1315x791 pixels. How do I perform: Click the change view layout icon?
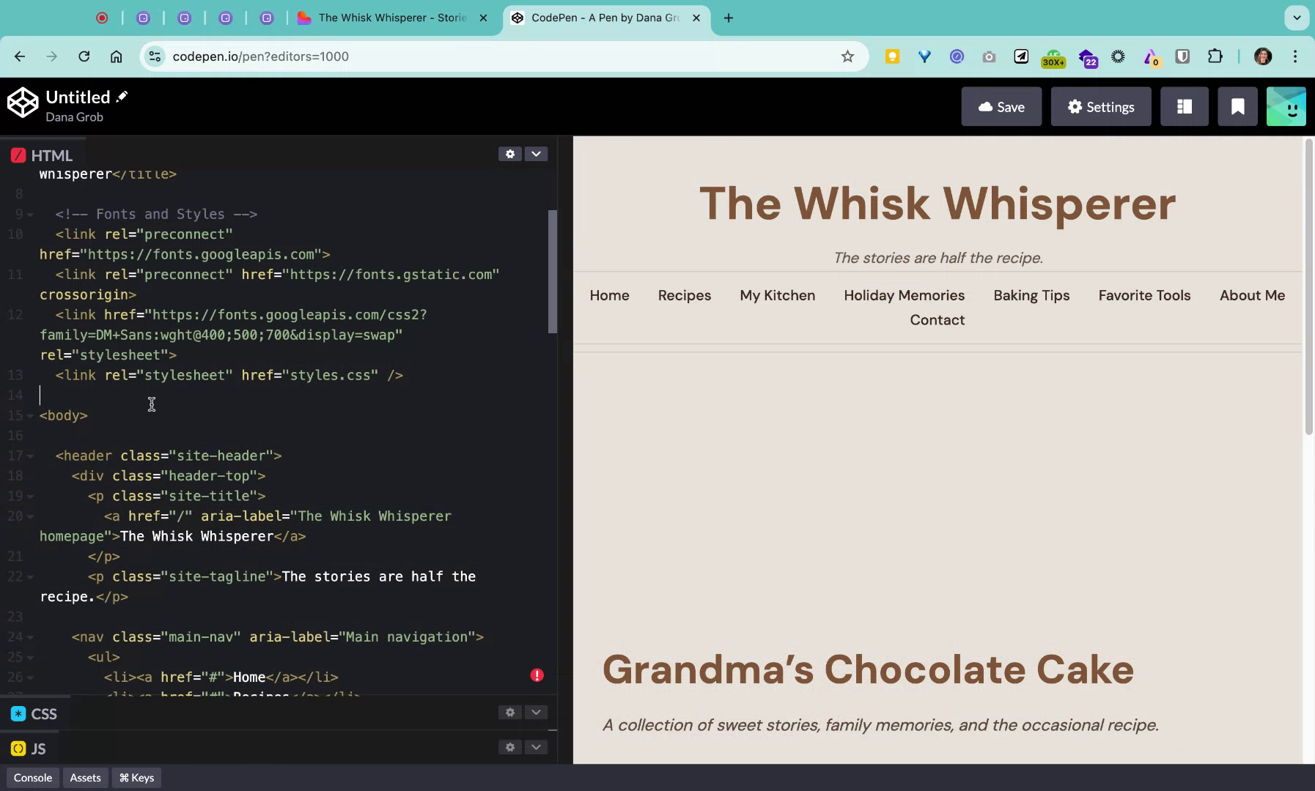point(1184,106)
